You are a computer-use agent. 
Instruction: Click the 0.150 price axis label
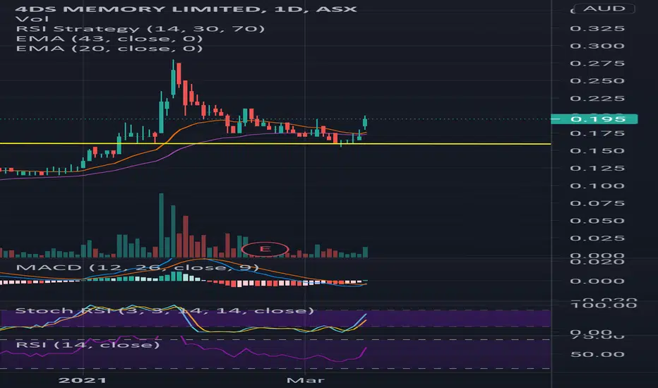pyautogui.click(x=597, y=151)
